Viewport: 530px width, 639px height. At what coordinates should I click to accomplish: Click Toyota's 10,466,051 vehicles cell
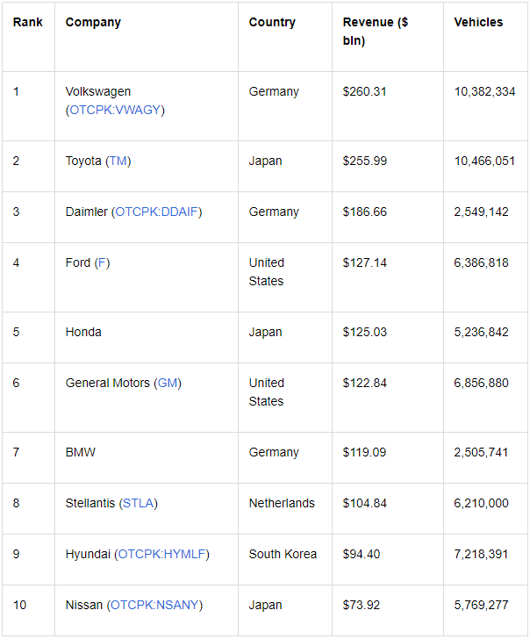[485, 166]
